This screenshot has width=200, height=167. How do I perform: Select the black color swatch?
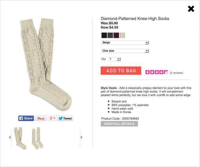(x=104, y=35)
